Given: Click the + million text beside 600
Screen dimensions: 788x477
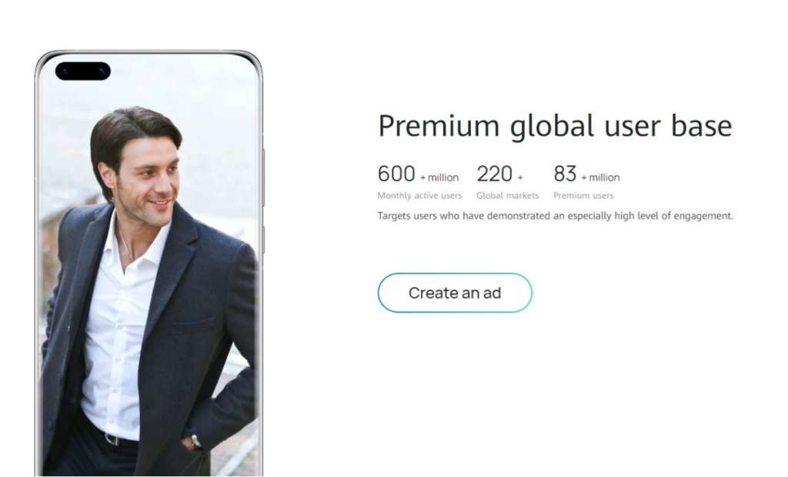Looking at the screenshot, I should (439, 178).
